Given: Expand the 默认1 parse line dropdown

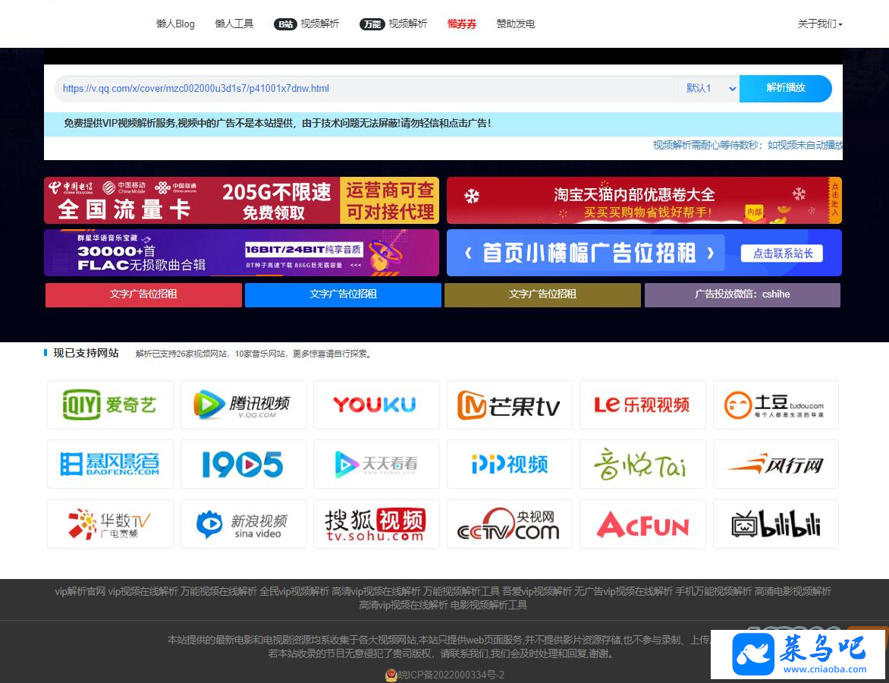Looking at the screenshot, I should point(706,89).
